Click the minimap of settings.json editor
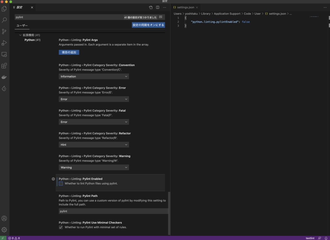Screen dimensions: 330x240 [x=314, y=17]
